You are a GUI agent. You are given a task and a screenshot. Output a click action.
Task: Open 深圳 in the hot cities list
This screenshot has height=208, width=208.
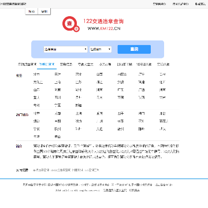click(x=142, y=121)
